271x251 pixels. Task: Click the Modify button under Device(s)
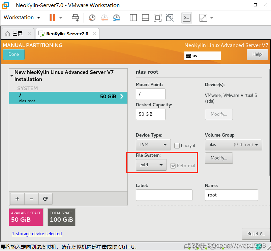point(219,114)
